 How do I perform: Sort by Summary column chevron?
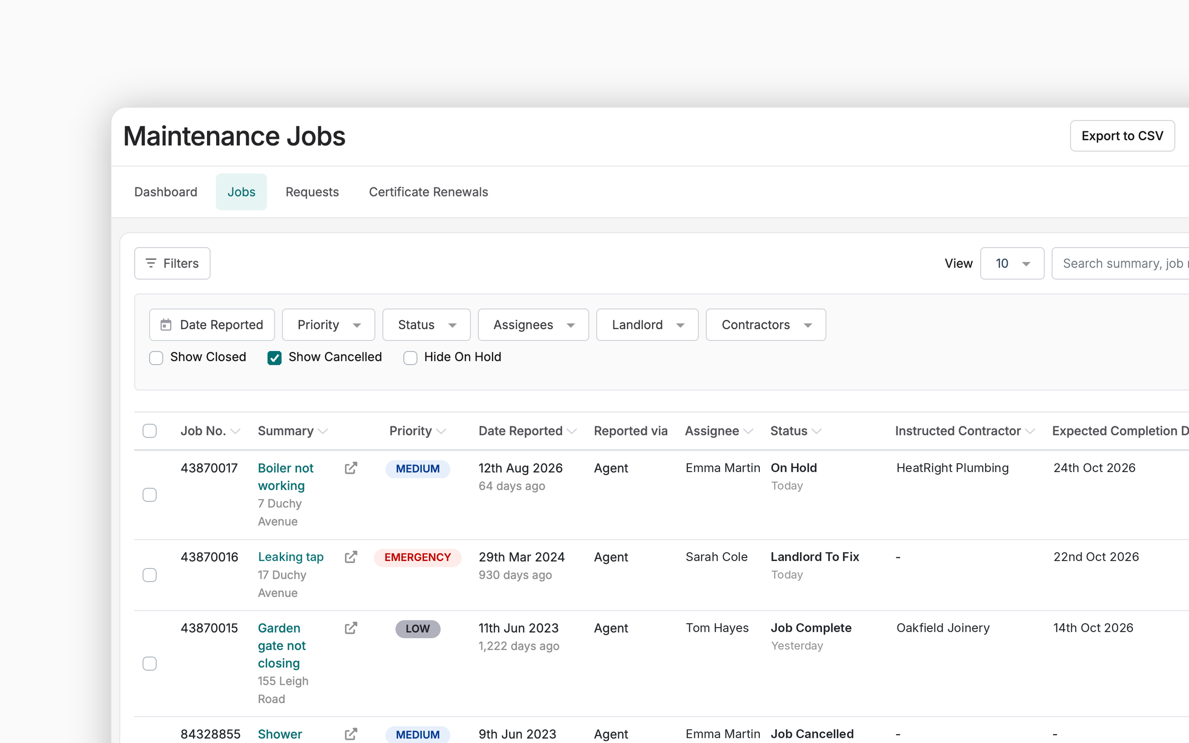pyautogui.click(x=323, y=431)
